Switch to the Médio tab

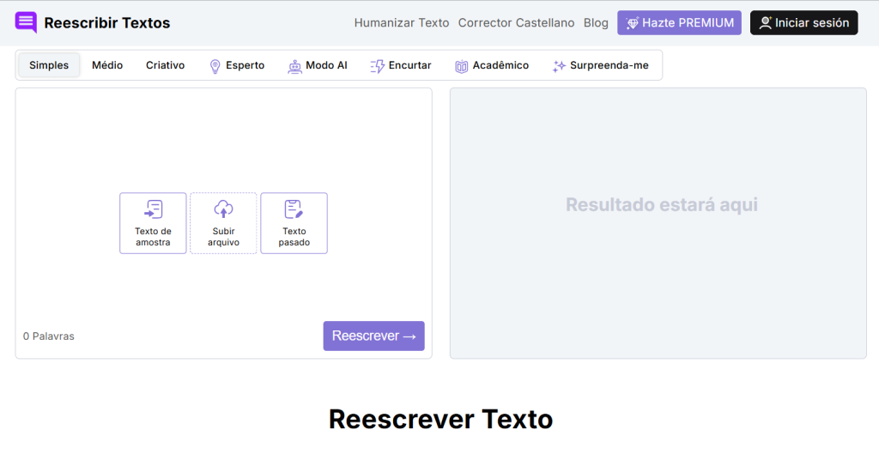click(x=107, y=65)
